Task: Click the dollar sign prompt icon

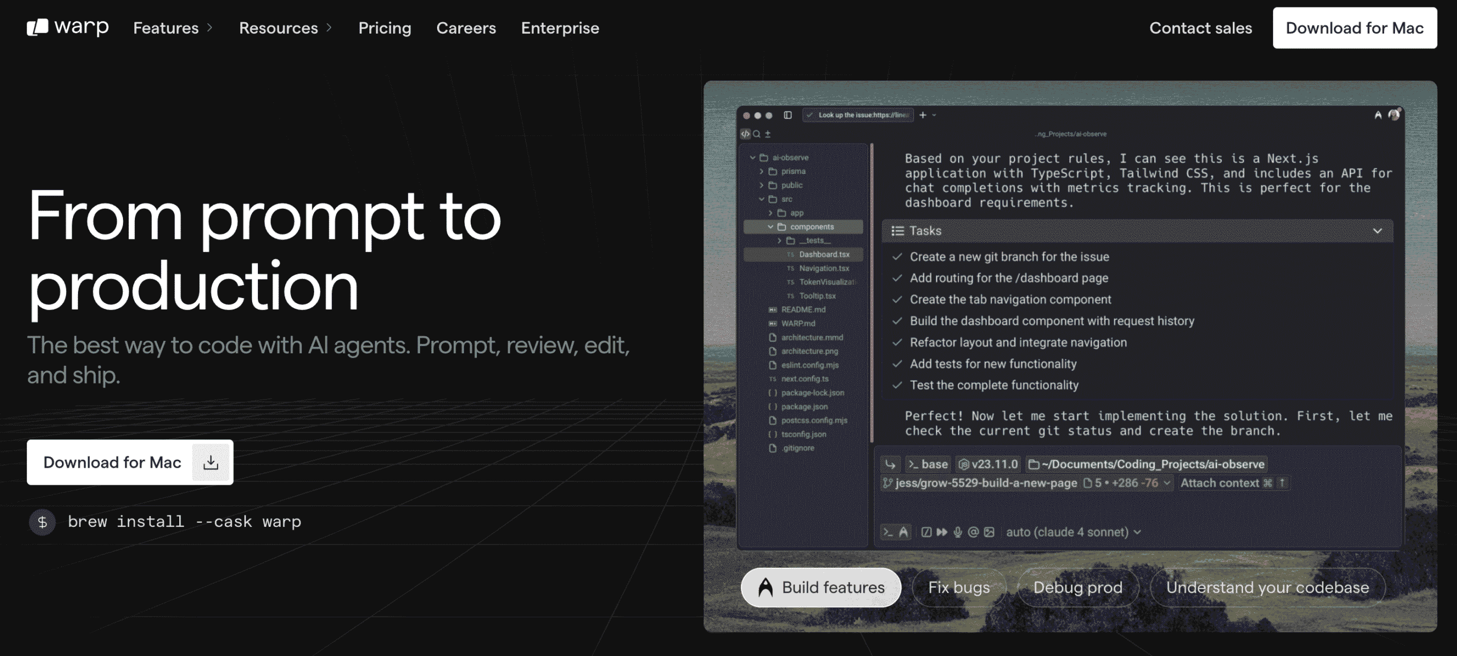Action: [42, 522]
